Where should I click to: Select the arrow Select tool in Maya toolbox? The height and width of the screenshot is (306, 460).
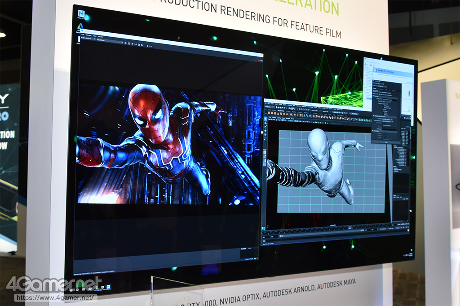265,119
